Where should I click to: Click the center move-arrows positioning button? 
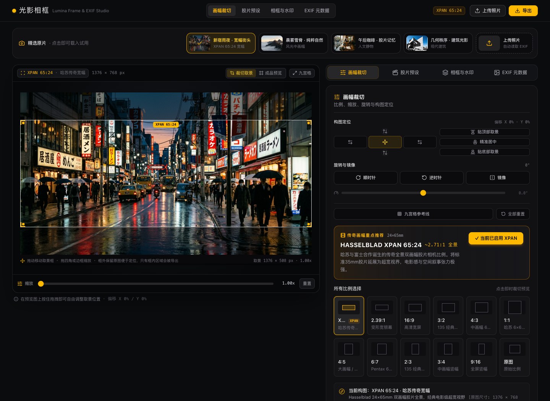pos(385,142)
